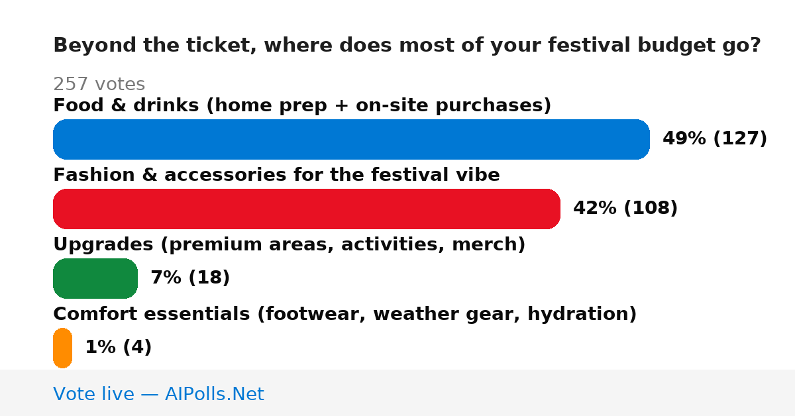Screen dimensions: 795x416
Task: Click the poll question title
Action: (407, 46)
